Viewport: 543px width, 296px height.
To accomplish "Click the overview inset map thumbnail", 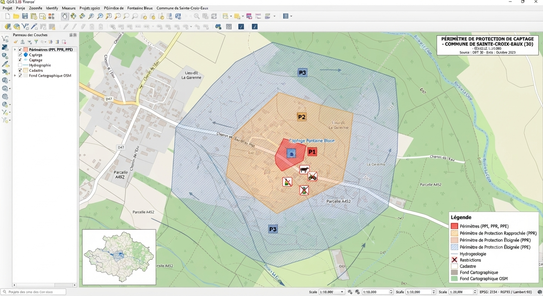I will pos(119,257).
